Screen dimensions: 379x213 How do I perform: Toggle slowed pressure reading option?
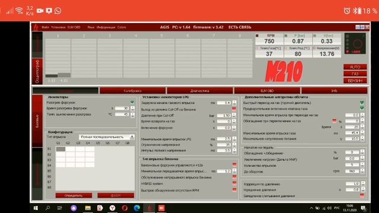pos(362,196)
